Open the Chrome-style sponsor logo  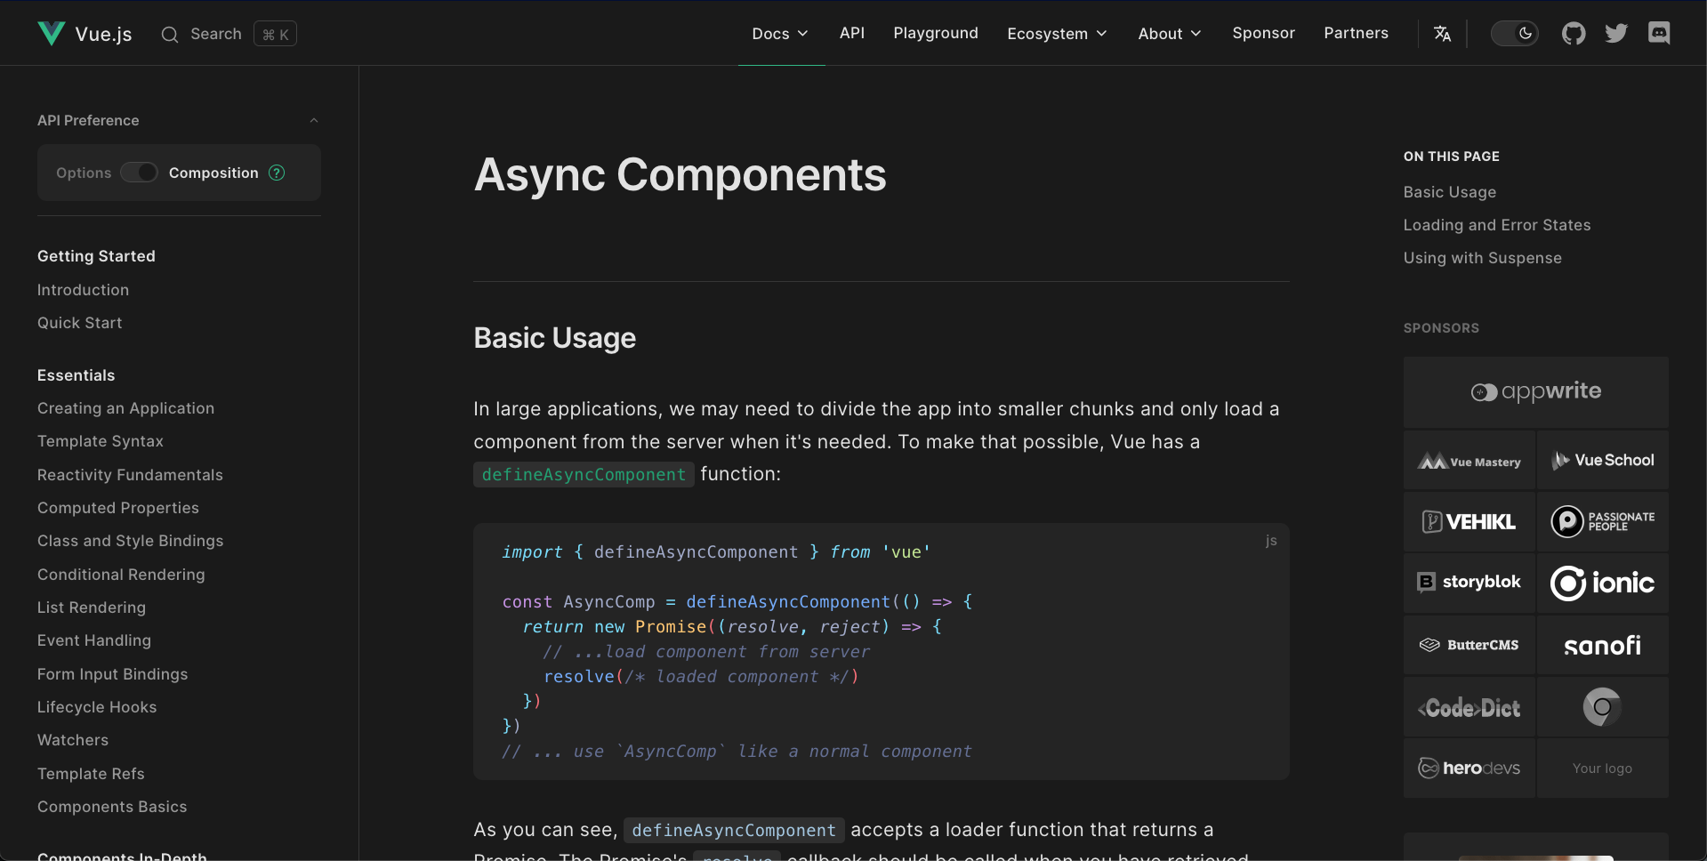(x=1603, y=707)
